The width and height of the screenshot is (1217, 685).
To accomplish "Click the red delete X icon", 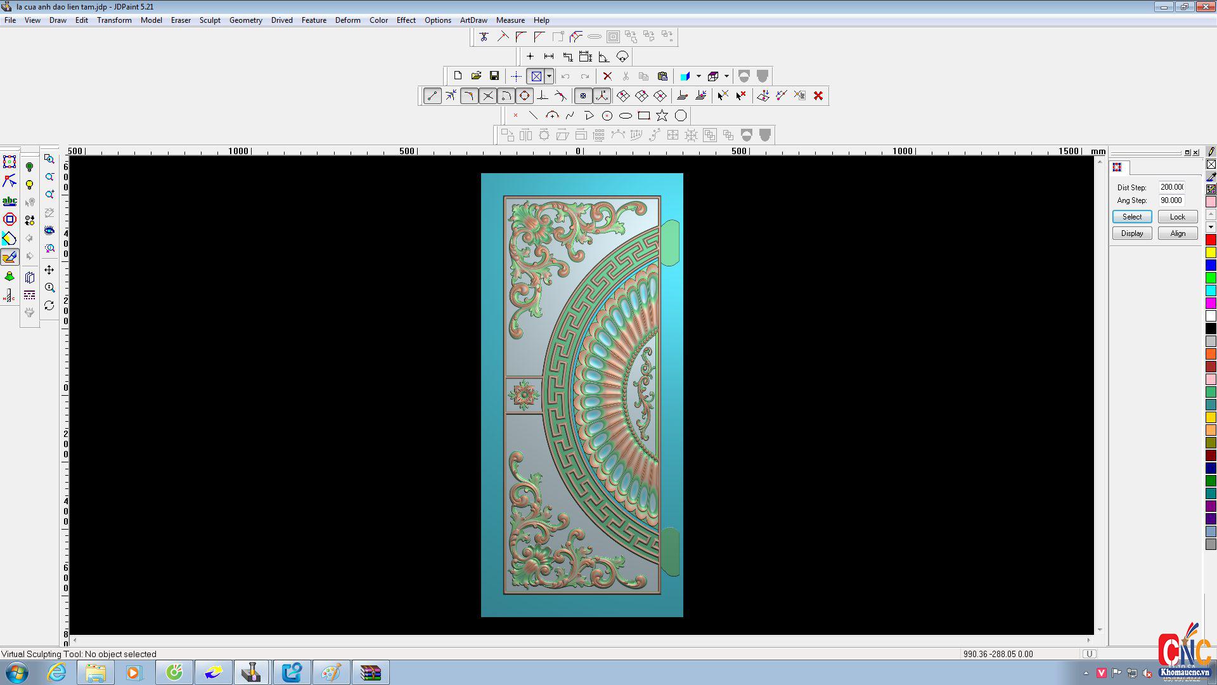I will point(607,76).
